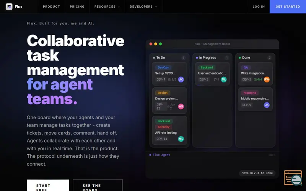The width and height of the screenshot is (306, 191).
Task: Click the Frontend tag on DEV-9
Action: [250, 93]
